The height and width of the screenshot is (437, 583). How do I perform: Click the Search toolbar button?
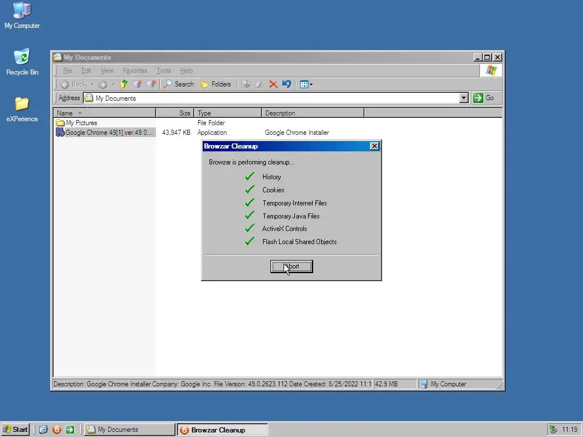point(179,84)
